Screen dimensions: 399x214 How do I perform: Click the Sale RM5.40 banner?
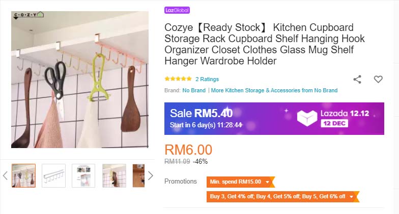pyautogui.click(x=274, y=119)
